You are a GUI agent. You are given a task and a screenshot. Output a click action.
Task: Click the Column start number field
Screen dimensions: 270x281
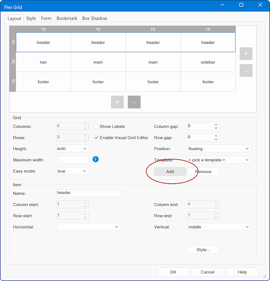[x=73, y=205]
